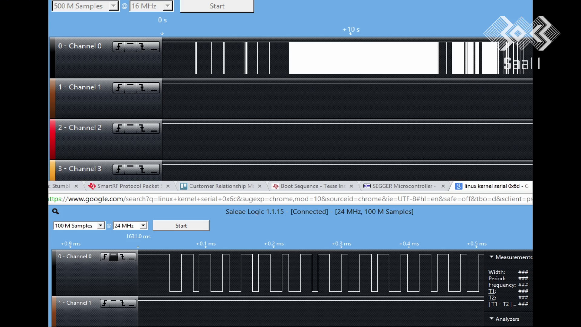Switch to the SEGGER Microcontroller tab

pyautogui.click(x=404, y=186)
